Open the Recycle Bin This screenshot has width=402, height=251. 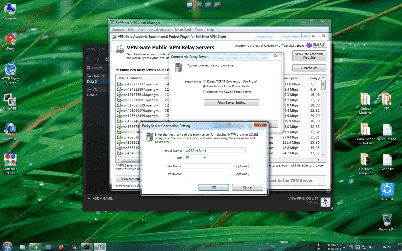click(x=387, y=222)
